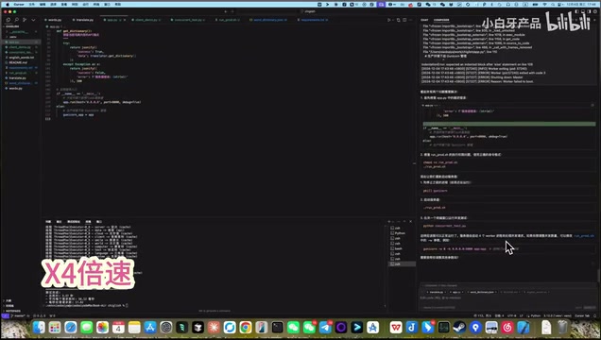Toggle primary sidebar layout icon
This screenshot has width=601, height=340.
click(x=578, y=11)
